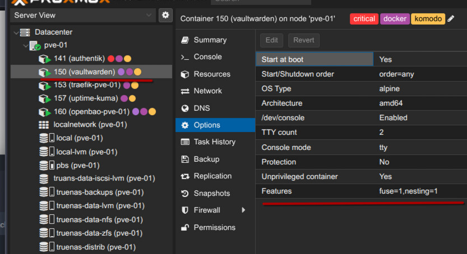Collapse the pve-01 node
The image size is (467, 254).
[x=24, y=45]
